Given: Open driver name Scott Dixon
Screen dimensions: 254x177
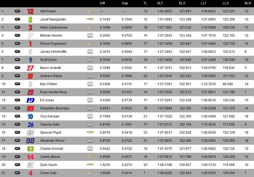Looking at the screenshot, I should pyautogui.click(x=48, y=60).
